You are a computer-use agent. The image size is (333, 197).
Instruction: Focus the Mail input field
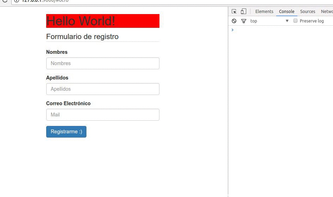pos(103,115)
